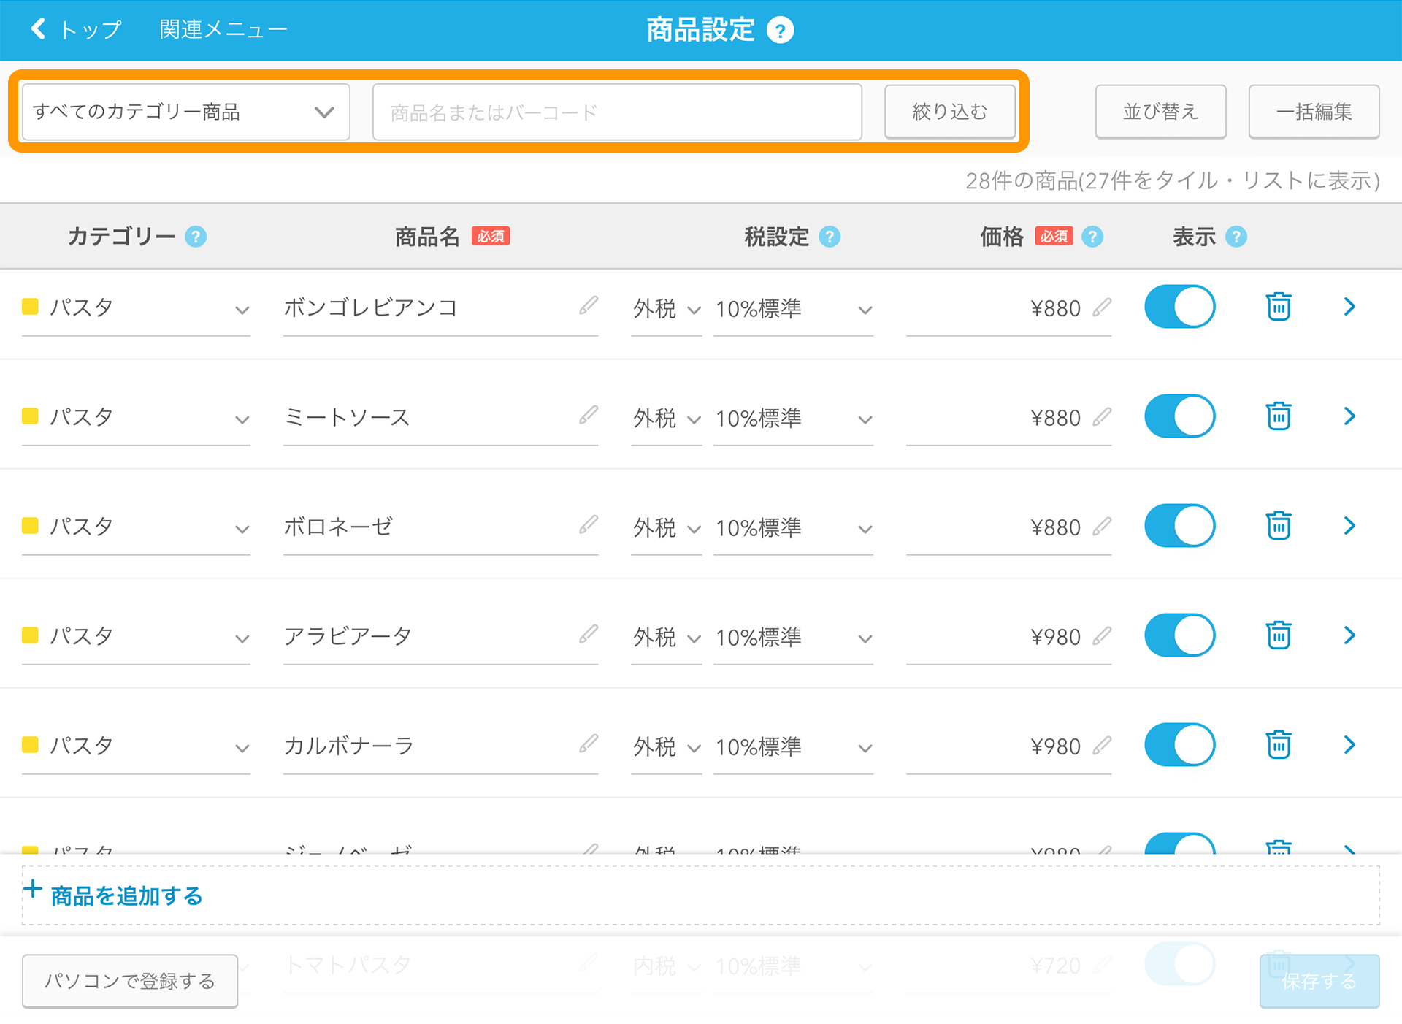Edit price pencil in ボロネーゼ row
This screenshot has height=1024, width=1402.
tap(1102, 527)
